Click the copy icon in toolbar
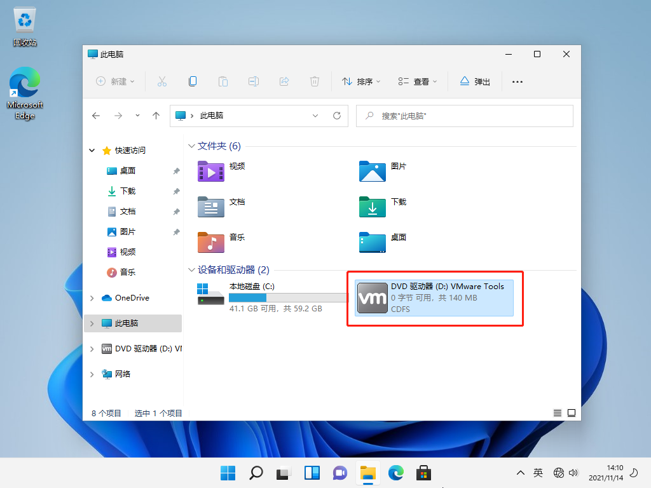 coord(192,81)
